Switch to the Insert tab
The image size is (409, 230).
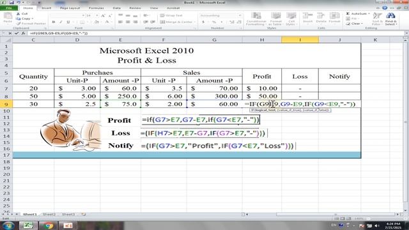47,8
